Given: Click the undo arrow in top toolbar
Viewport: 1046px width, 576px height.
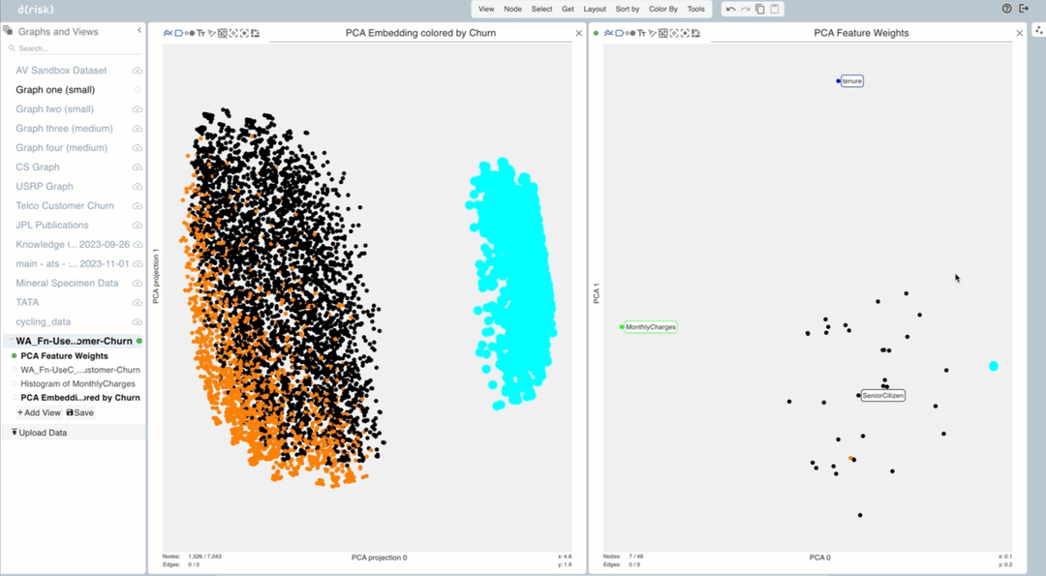Looking at the screenshot, I should point(731,9).
